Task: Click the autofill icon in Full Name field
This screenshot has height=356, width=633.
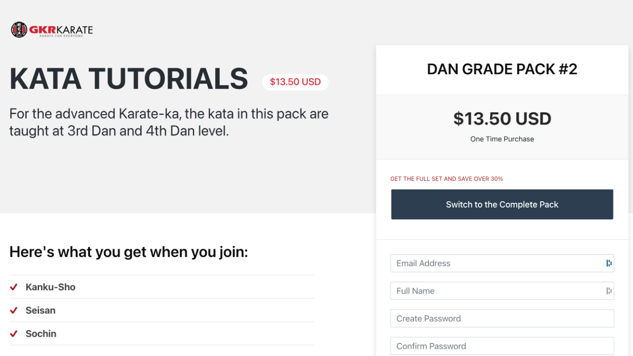Action: click(609, 291)
